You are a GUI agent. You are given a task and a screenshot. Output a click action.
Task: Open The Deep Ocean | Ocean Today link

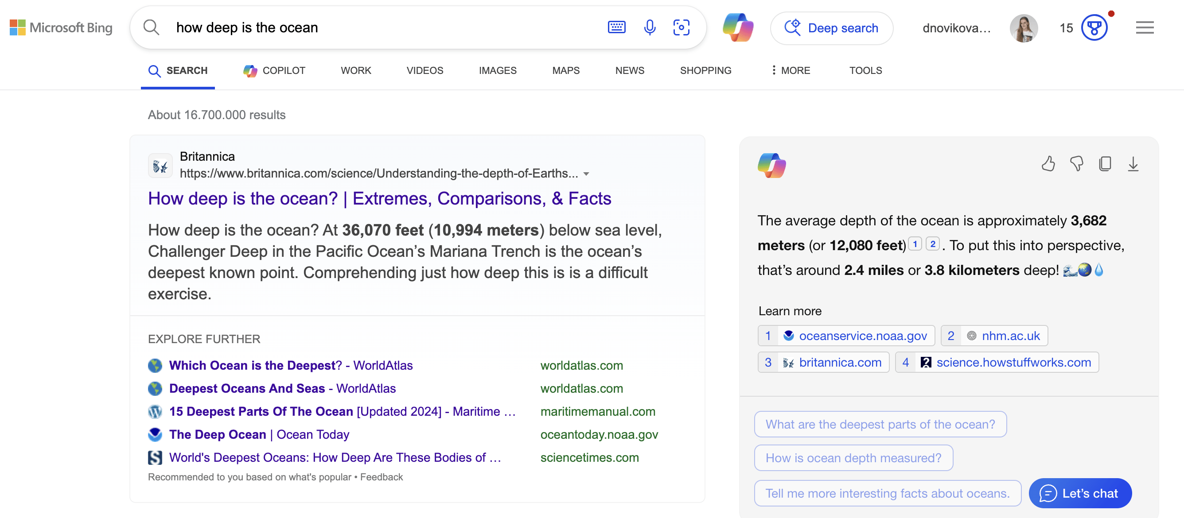[x=259, y=434]
